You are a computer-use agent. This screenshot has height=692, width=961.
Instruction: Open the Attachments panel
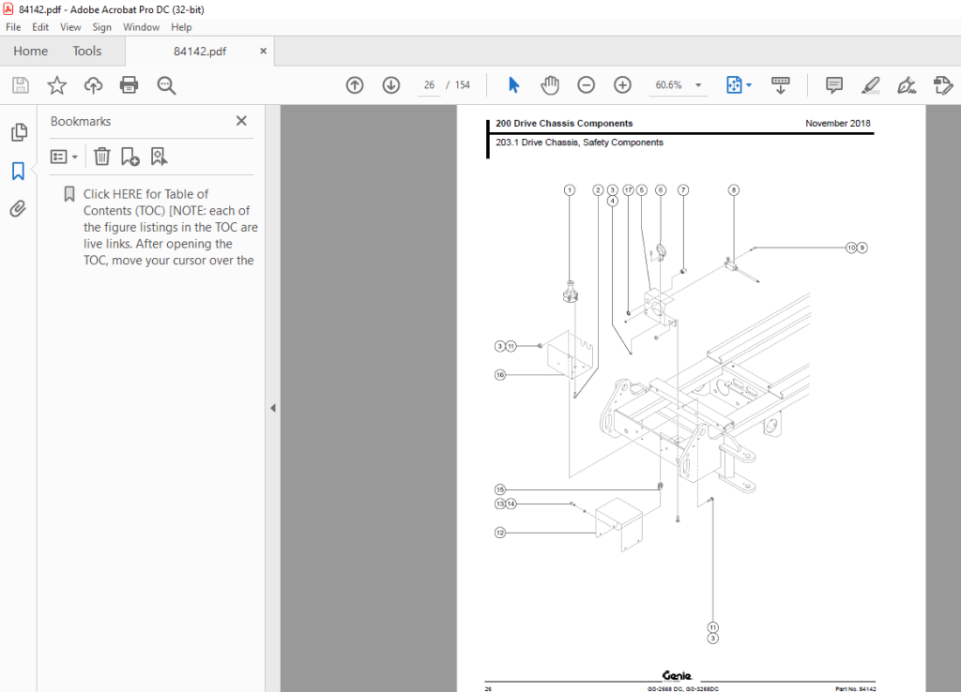[19, 208]
